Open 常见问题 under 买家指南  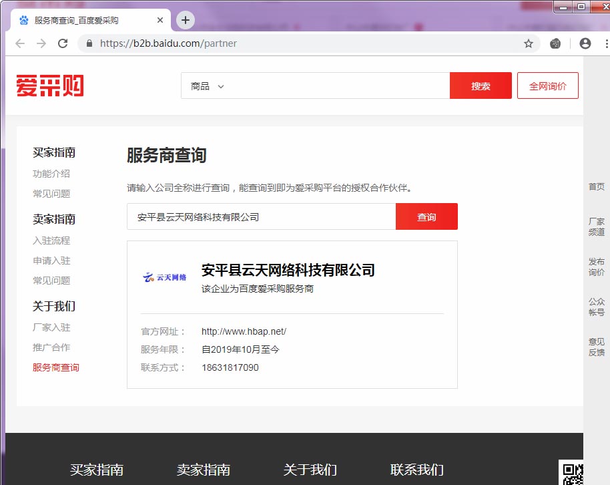(51, 194)
